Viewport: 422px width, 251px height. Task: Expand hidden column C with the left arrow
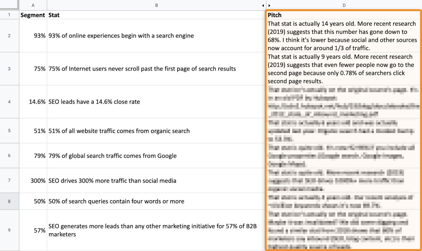[263, 5]
